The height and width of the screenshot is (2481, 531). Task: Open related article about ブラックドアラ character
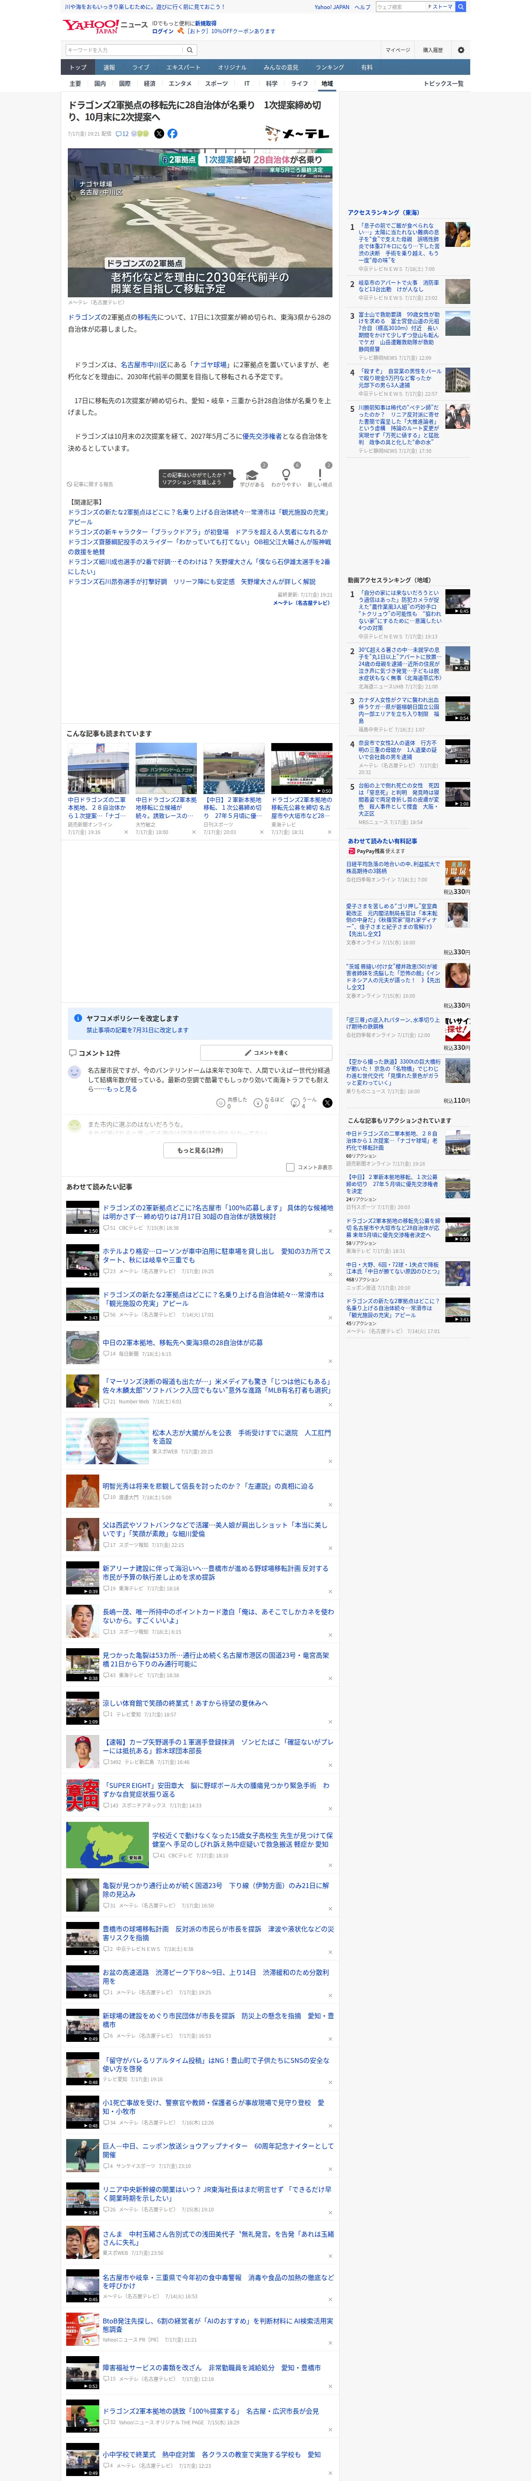click(x=198, y=532)
